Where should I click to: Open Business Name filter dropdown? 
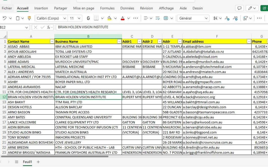coord(119,41)
